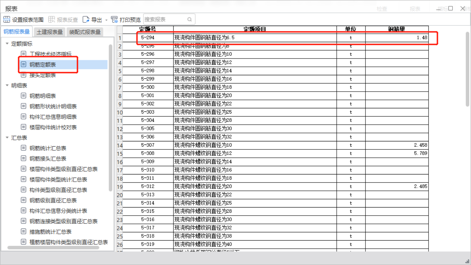Click document icon beside 钢筋统计汇总表
The width and height of the screenshot is (471, 265).
click(x=23, y=148)
